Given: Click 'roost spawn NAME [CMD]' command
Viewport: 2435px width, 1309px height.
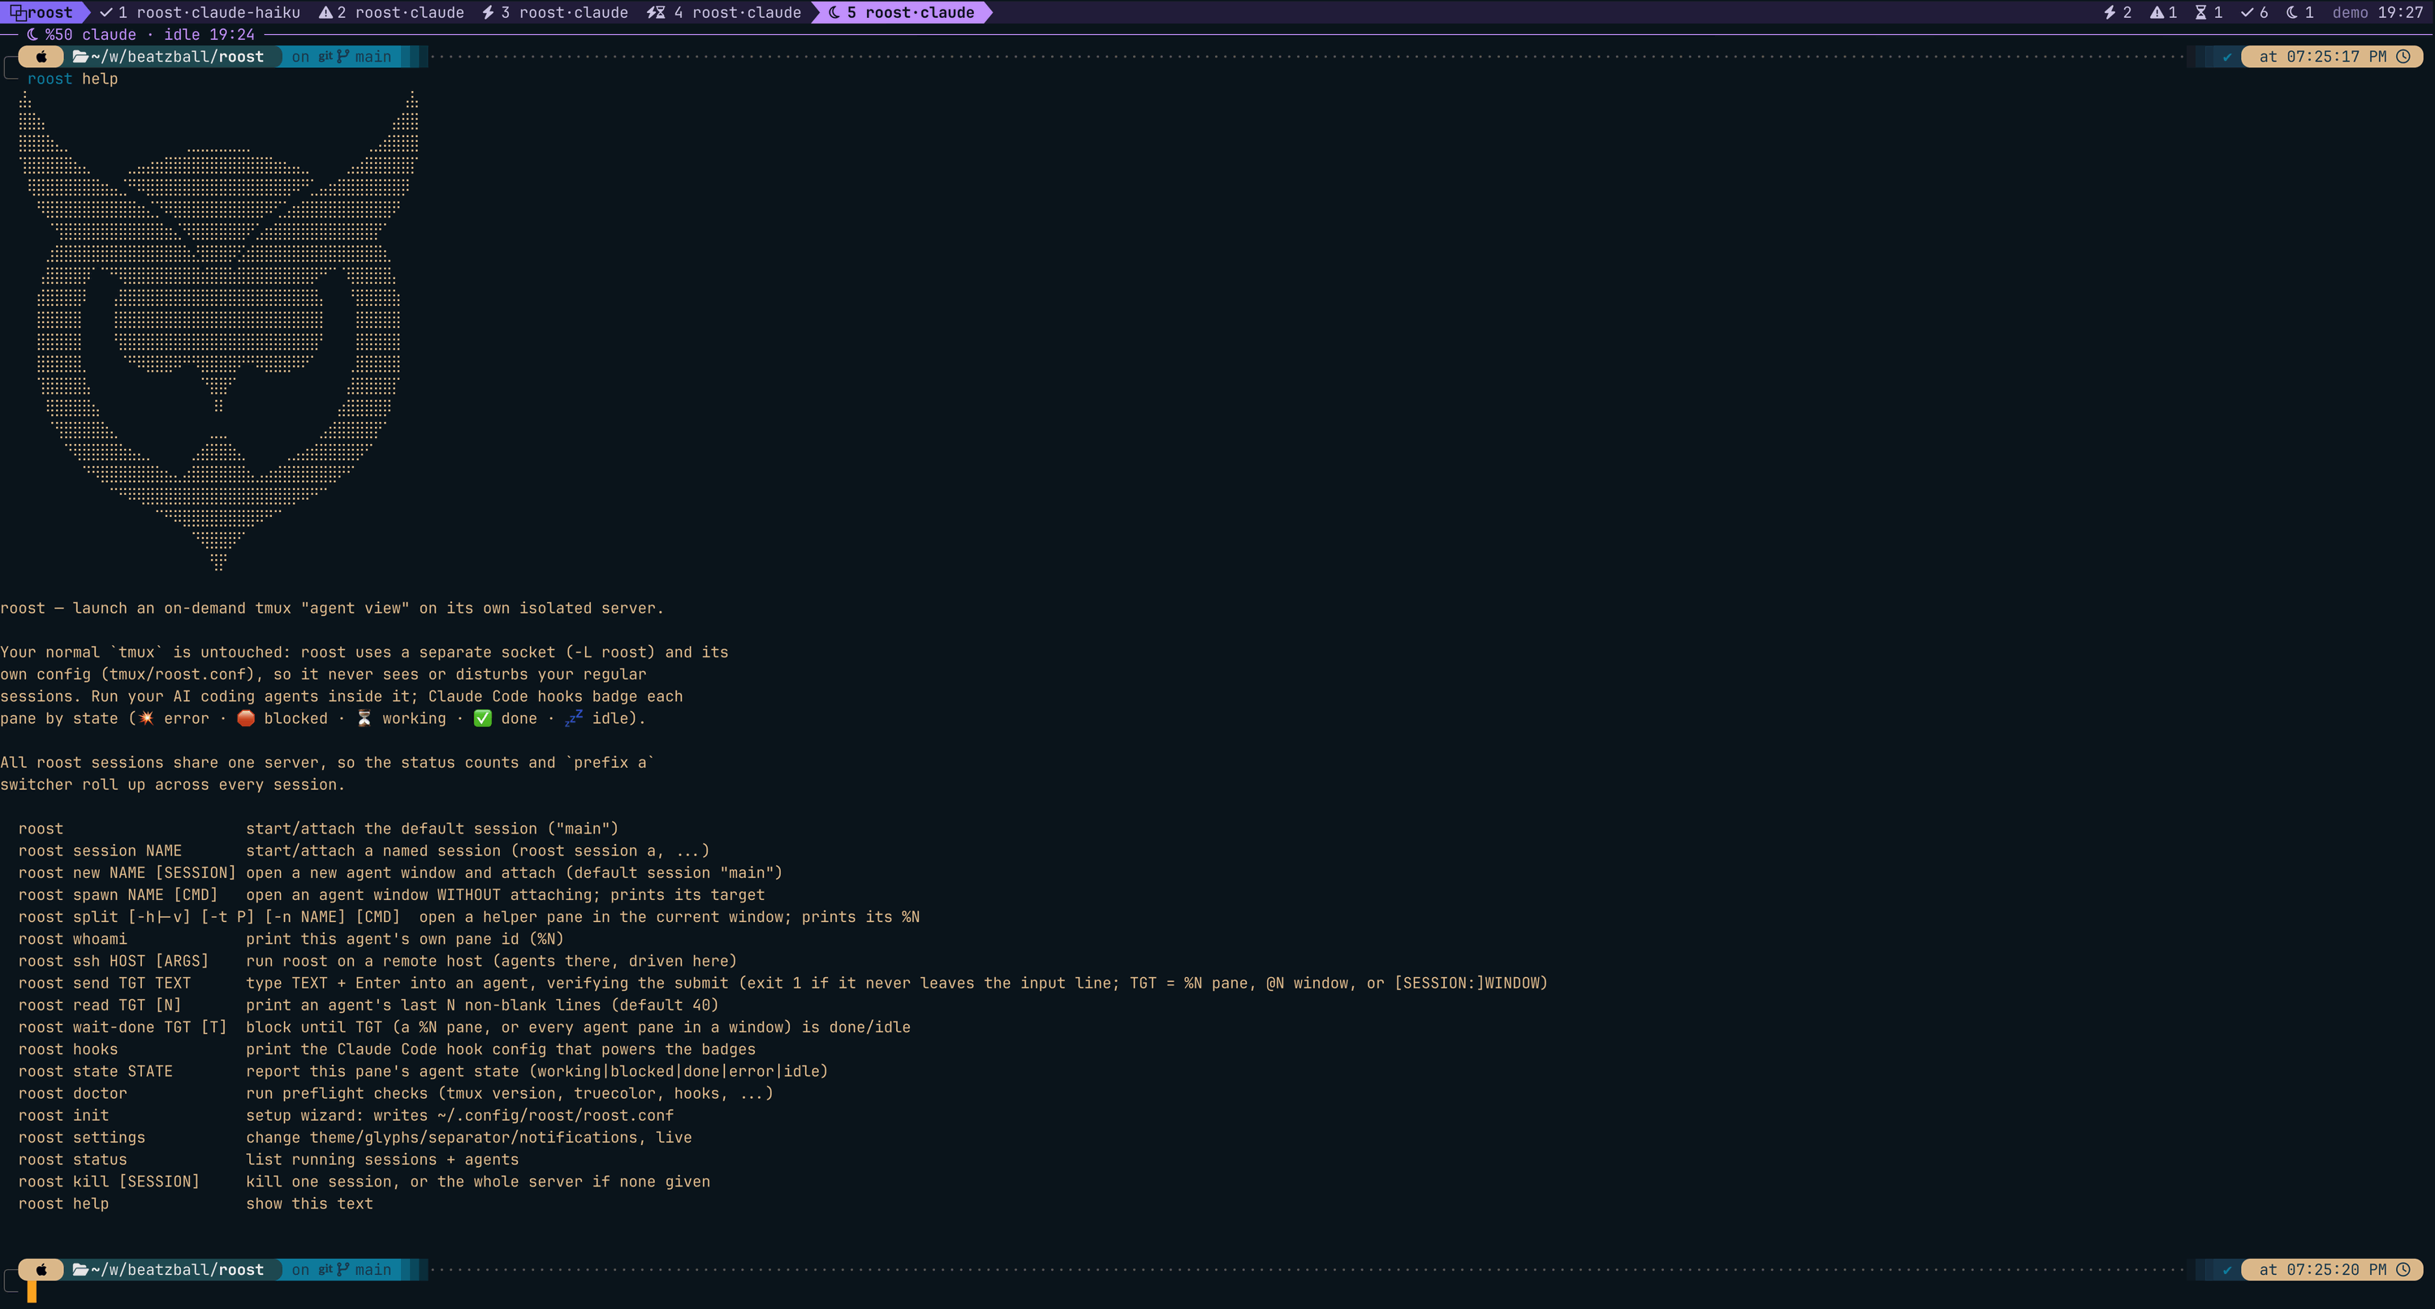Looking at the screenshot, I should (119, 895).
